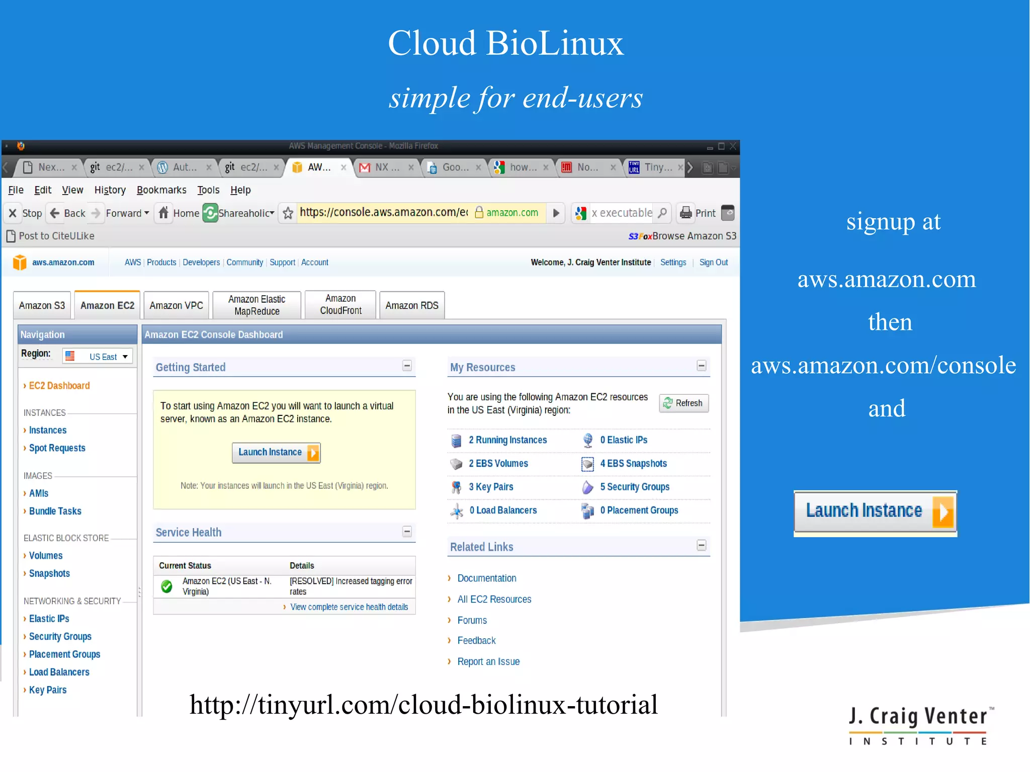The width and height of the screenshot is (1030, 772).
Task: Switch to the Amazon VPC tab
Action: tap(176, 305)
